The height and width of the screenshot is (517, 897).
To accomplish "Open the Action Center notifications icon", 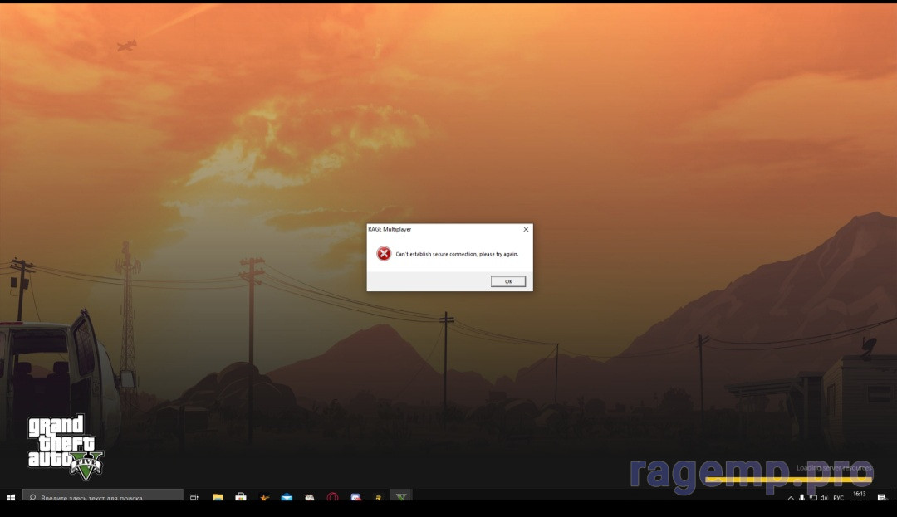I will coord(882,498).
